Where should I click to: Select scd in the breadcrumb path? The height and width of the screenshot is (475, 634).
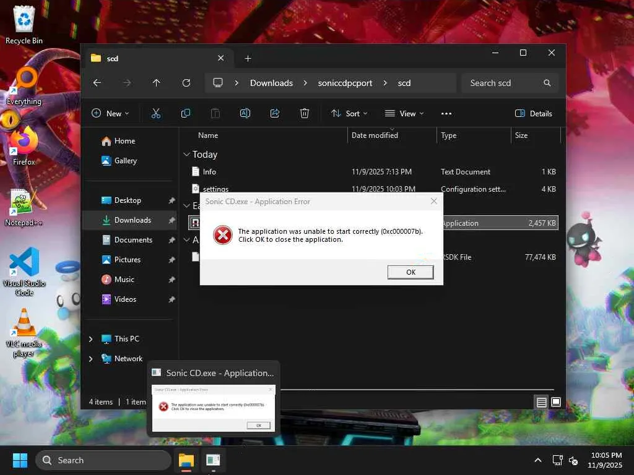(404, 83)
